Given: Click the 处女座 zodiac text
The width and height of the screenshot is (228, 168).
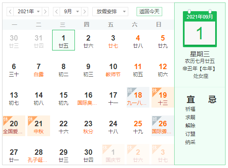Looking at the screenshot, I should [x=201, y=76].
